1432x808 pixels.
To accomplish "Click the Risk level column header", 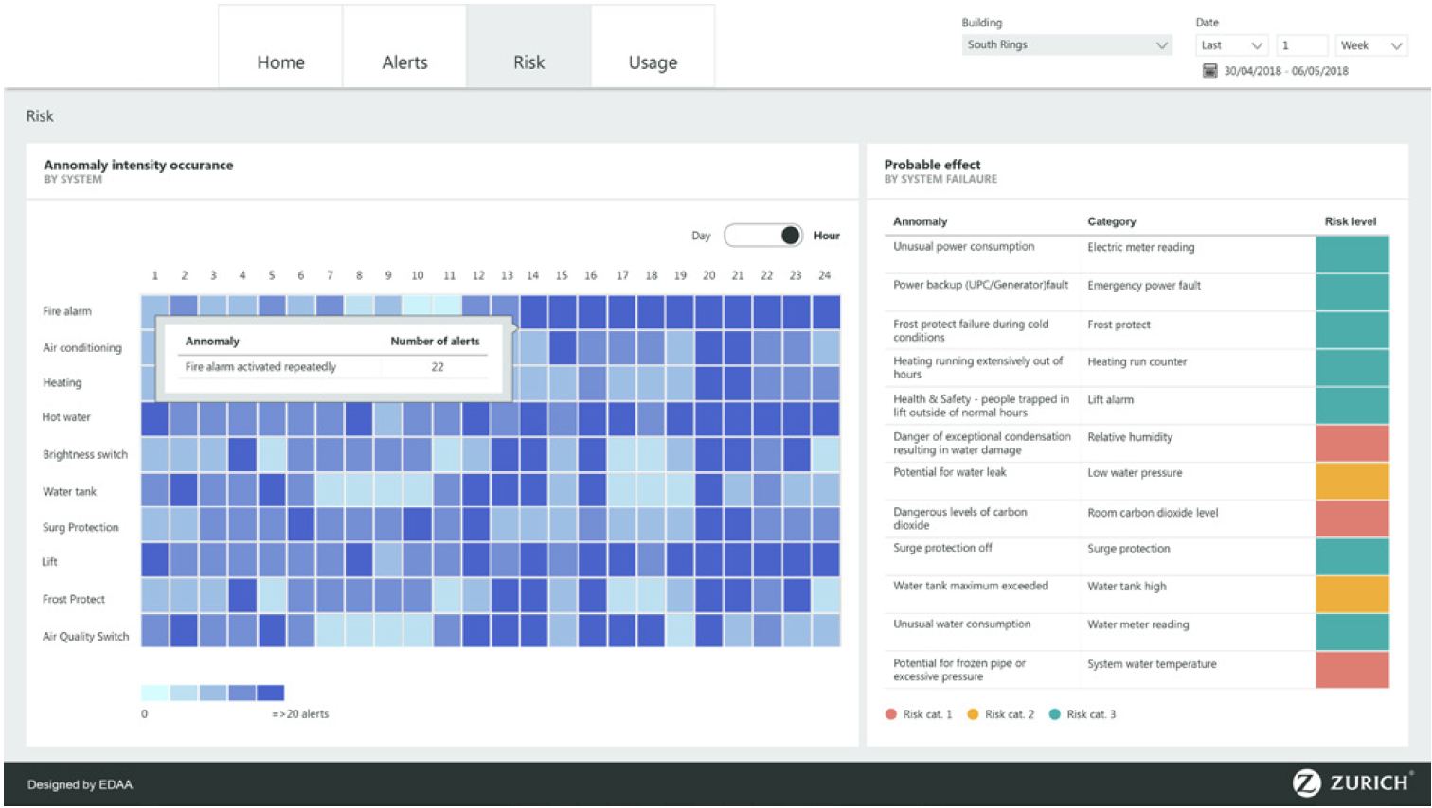I will tap(1350, 221).
